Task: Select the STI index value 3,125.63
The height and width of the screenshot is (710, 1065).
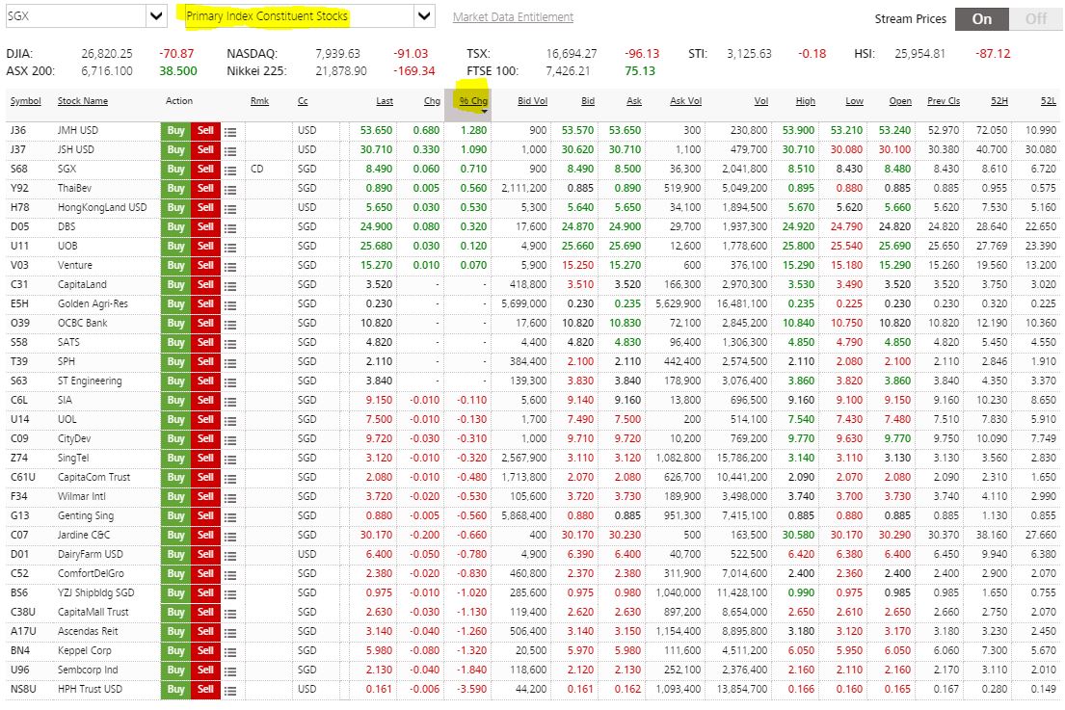Action: (x=749, y=54)
